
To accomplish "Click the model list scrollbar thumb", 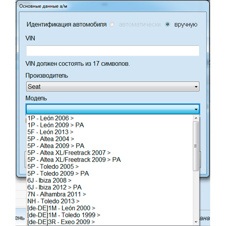I will 196,146.
